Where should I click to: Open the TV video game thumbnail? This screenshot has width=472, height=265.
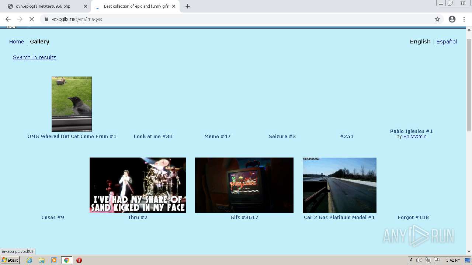(x=244, y=185)
